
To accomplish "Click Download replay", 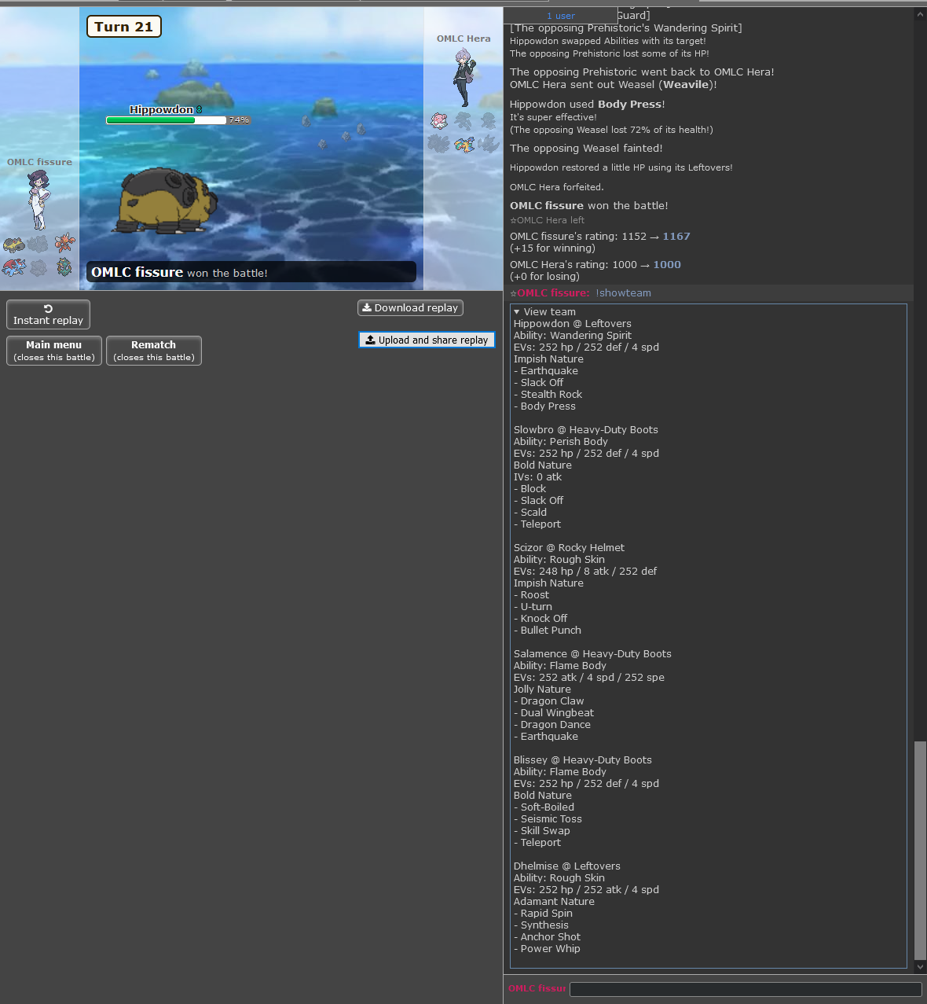I will (x=410, y=308).
